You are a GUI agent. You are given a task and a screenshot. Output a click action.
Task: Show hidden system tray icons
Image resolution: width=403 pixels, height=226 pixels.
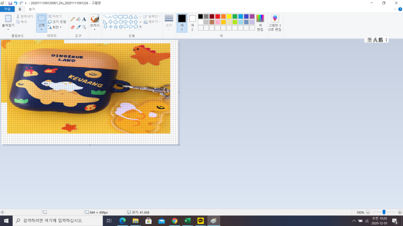(354, 220)
